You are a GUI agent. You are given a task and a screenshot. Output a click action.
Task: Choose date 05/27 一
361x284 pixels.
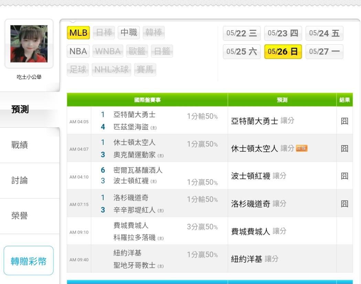324,52
